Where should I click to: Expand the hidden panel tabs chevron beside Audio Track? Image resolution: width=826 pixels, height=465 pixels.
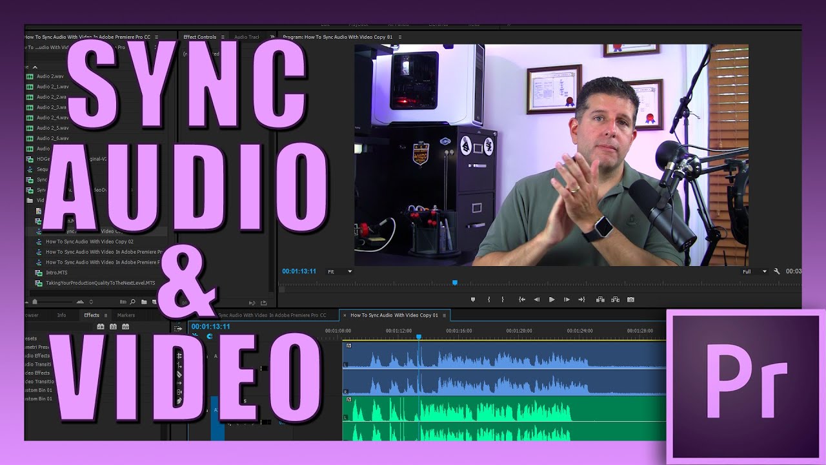[x=272, y=37]
